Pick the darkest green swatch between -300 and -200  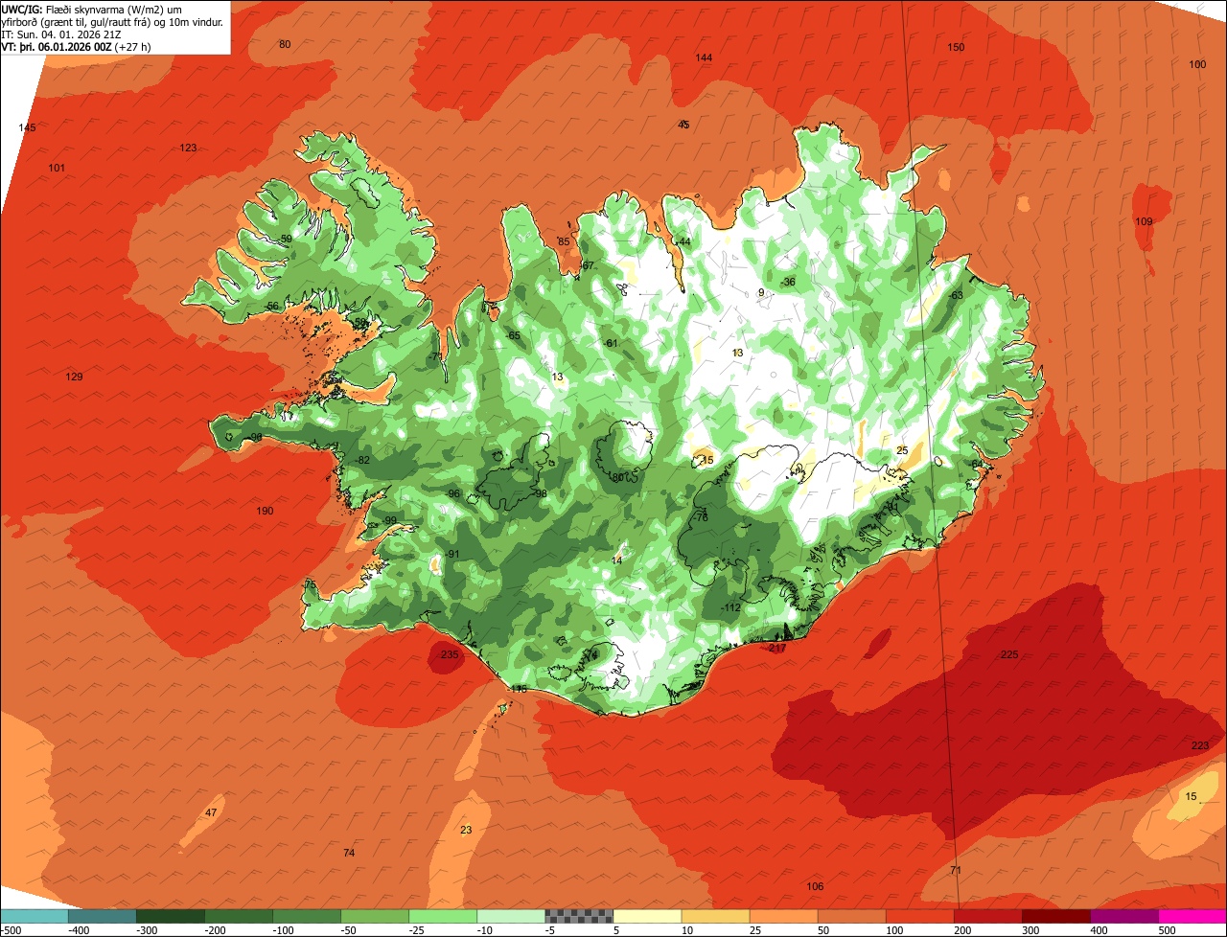(x=171, y=916)
